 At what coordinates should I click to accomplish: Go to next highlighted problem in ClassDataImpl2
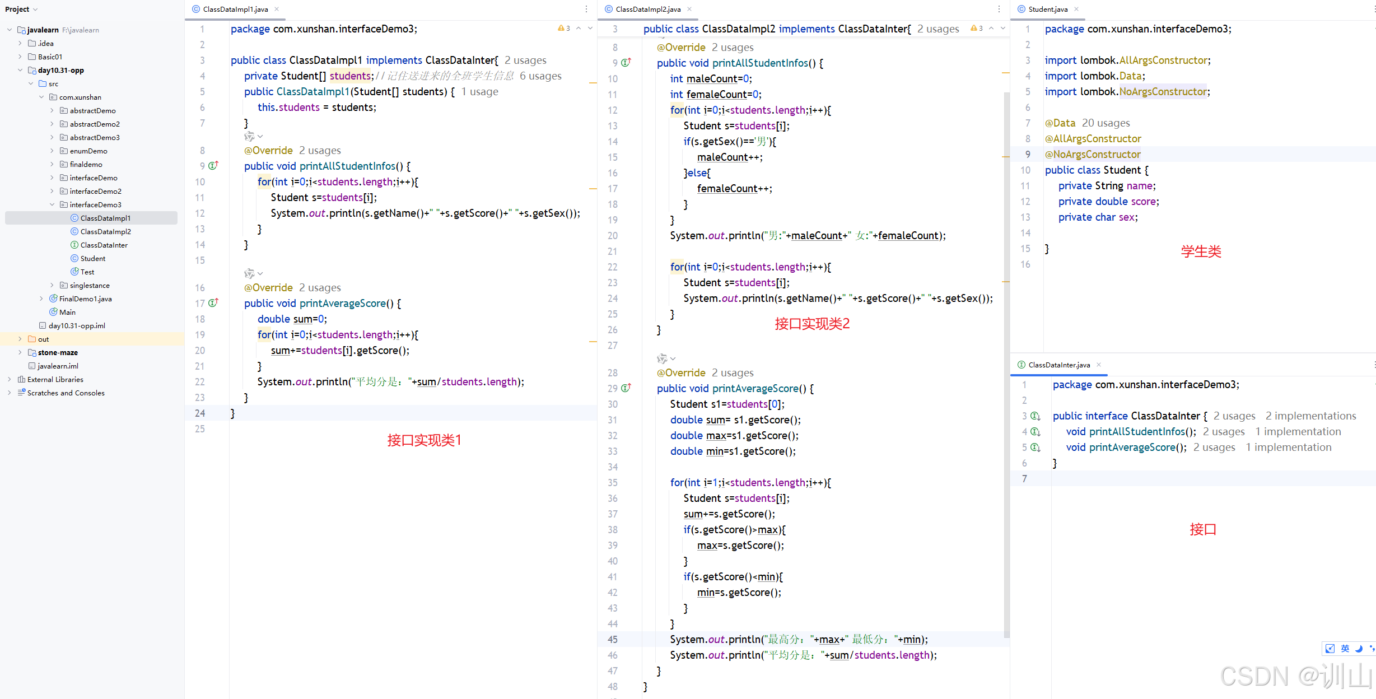[1003, 29]
